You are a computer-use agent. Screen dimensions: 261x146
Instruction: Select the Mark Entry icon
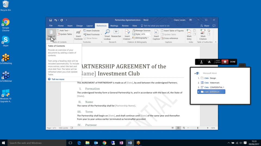[189, 35]
